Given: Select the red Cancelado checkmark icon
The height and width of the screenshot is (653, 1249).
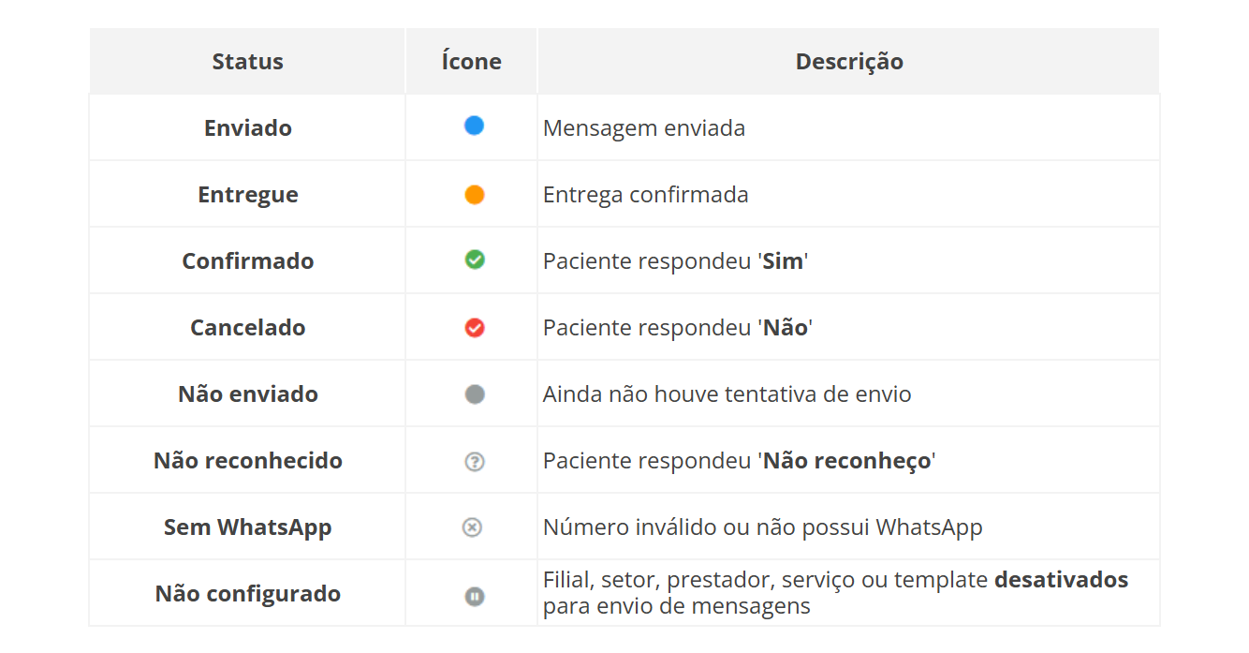Looking at the screenshot, I should coord(475,327).
